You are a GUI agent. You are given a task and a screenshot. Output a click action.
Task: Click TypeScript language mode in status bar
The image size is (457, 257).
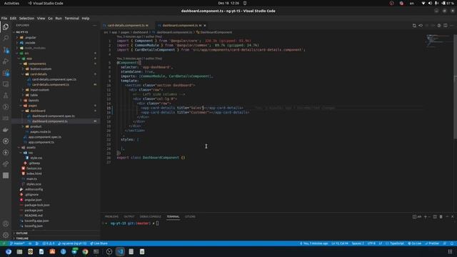click(395, 243)
